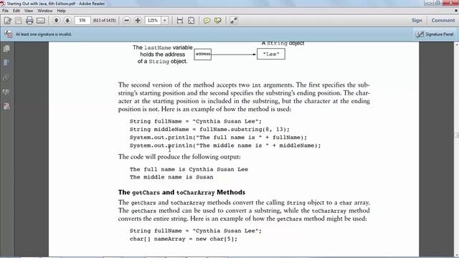Image resolution: width=459 pixels, height=258 pixels.
Task: Open the Edit menu
Action: click(16, 11)
